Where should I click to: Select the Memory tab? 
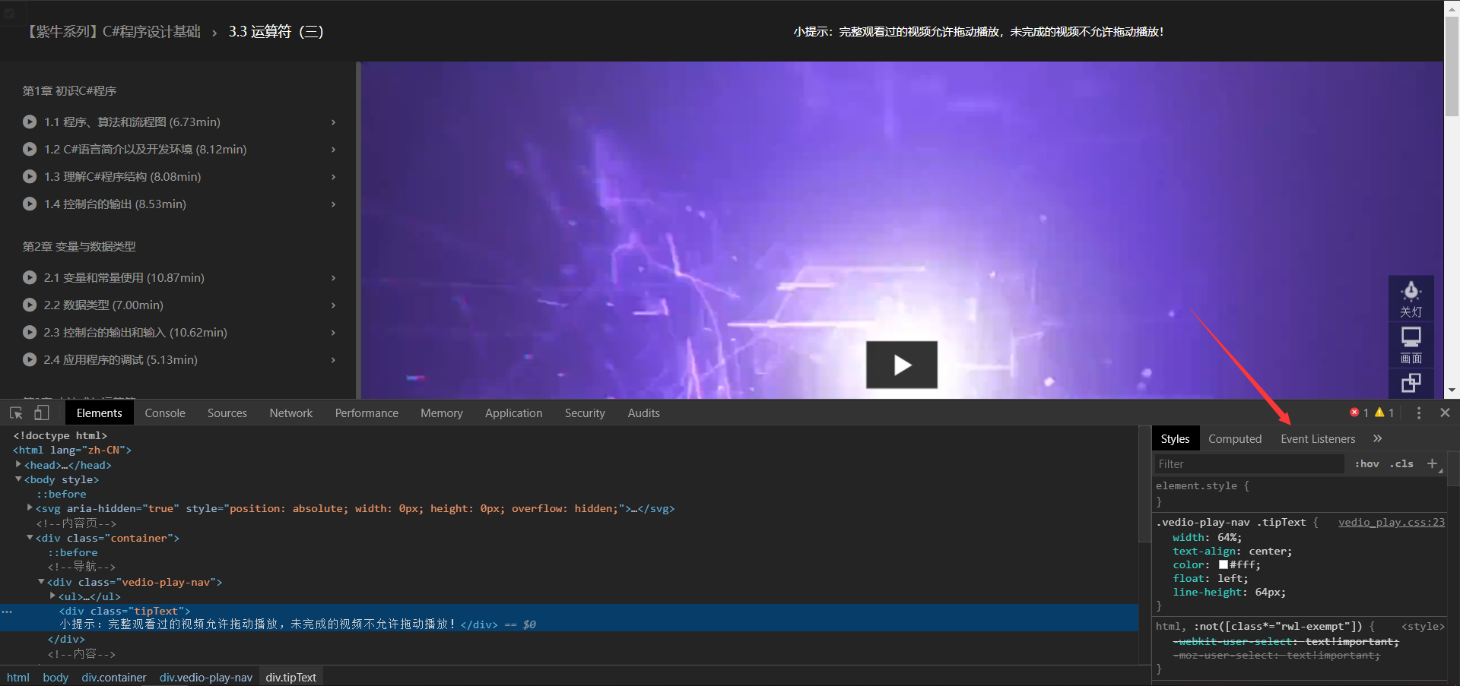(442, 413)
